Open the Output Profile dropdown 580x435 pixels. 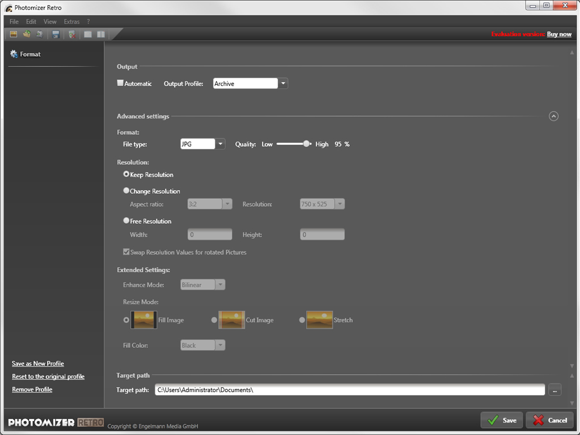click(283, 84)
